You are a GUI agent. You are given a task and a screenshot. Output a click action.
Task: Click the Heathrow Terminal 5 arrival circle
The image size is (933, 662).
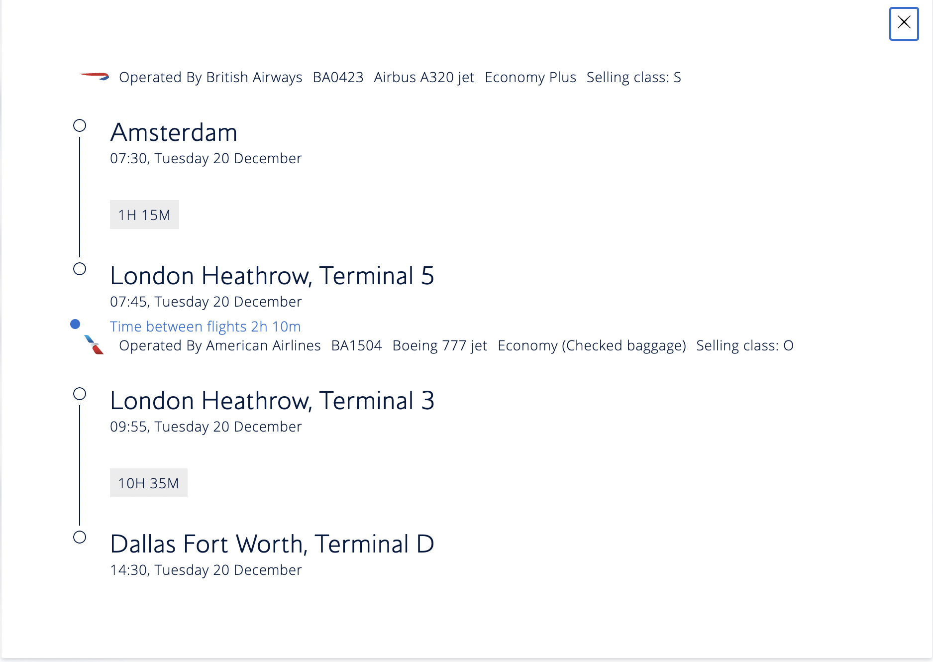click(80, 269)
